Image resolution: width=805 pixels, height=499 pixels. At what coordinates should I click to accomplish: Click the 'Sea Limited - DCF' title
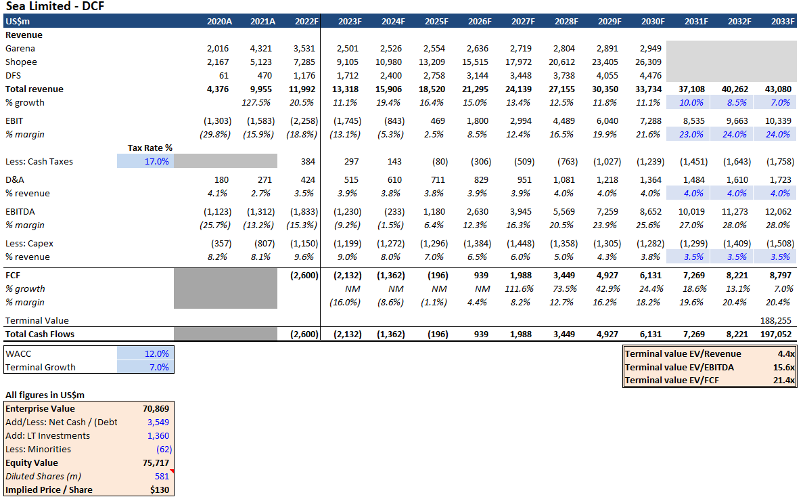tap(55, 6)
